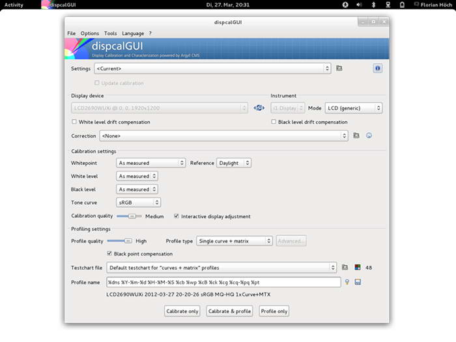Screen dimensions: 456x342
Task: Show profile name placeholders lightbulb icon
Action: click(x=347, y=282)
